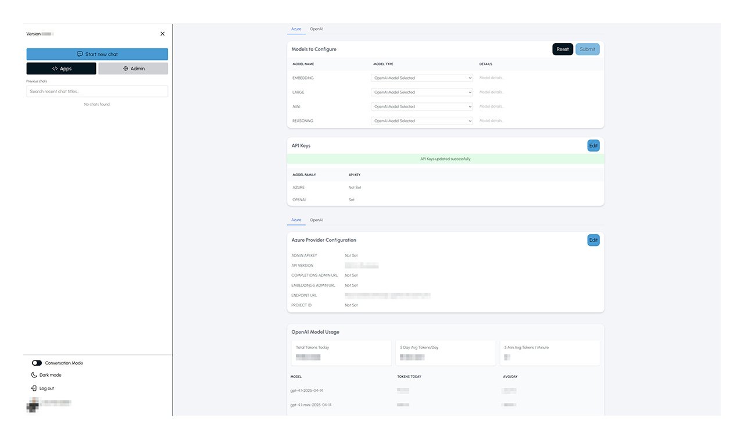Open the MINI model type dropdown
This screenshot has width=744, height=439.
[x=422, y=106]
